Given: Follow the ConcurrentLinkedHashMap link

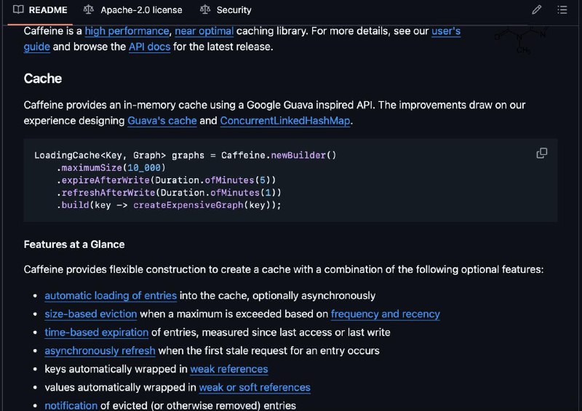Looking at the screenshot, I should pyautogui.click(x=285, y=121).
